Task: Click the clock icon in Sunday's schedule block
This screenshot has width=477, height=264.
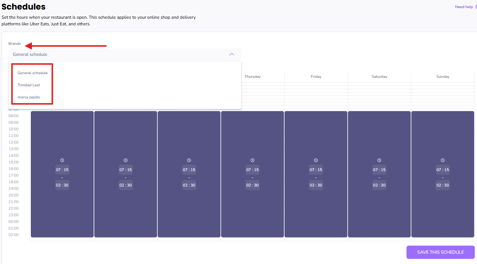Action: (442, 160)
